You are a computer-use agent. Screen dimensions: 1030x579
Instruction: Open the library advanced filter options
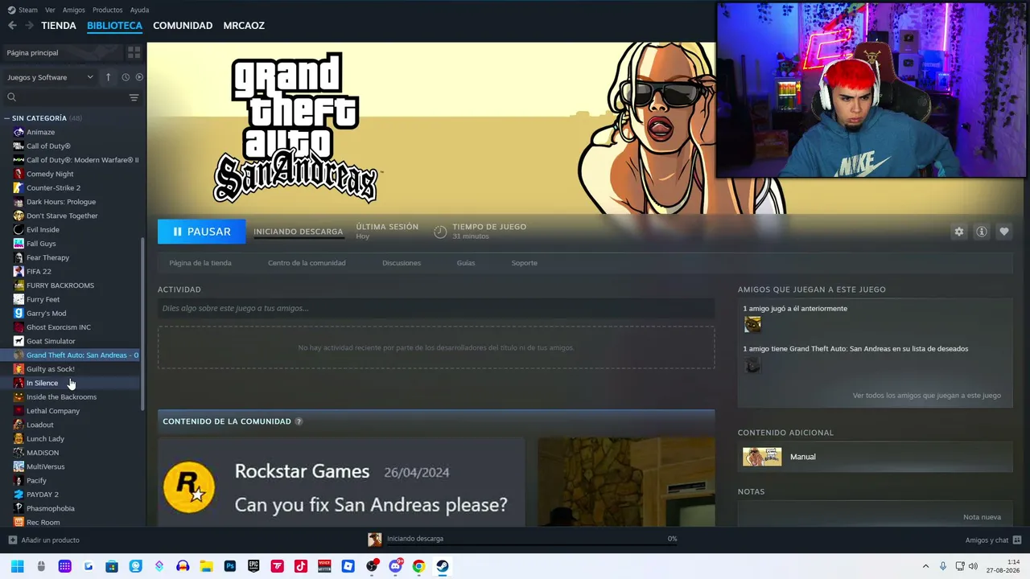point(134,97)
